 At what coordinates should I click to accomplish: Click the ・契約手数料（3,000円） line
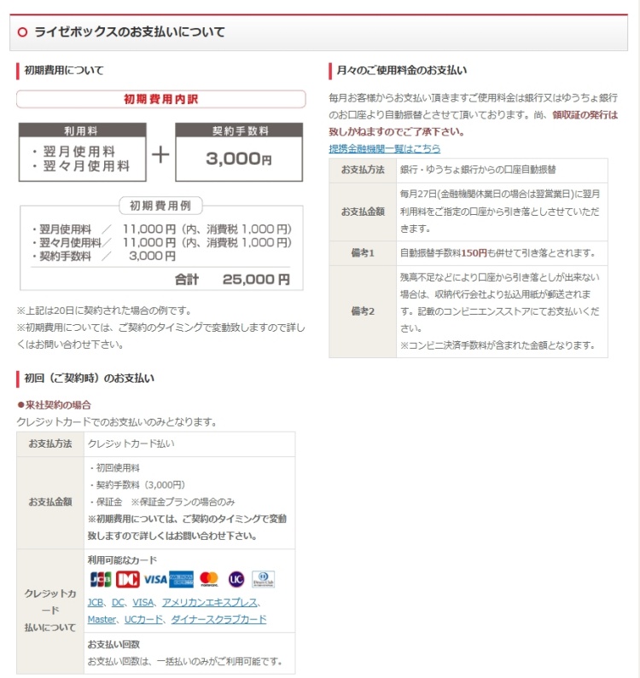[x=137, y=484]
